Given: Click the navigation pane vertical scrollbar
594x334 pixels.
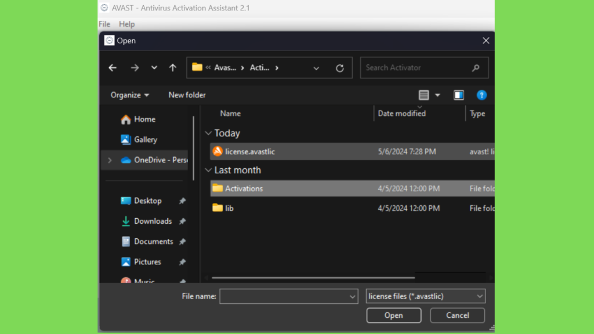Looking at the screenshot, I should click(x=194, y=148).
